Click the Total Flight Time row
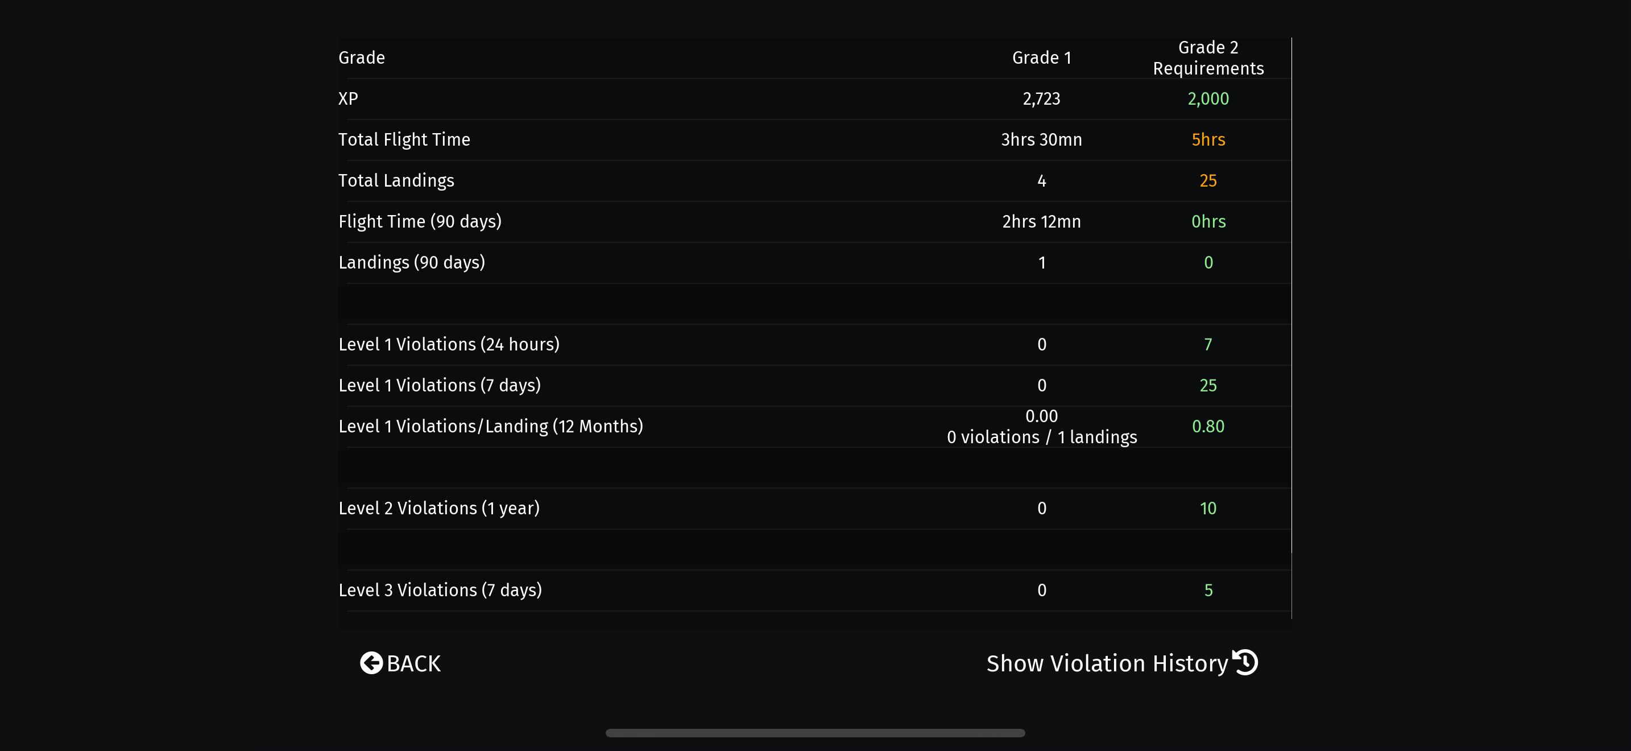Viewport: 1631px width, 751px height. tap(814, 140)
